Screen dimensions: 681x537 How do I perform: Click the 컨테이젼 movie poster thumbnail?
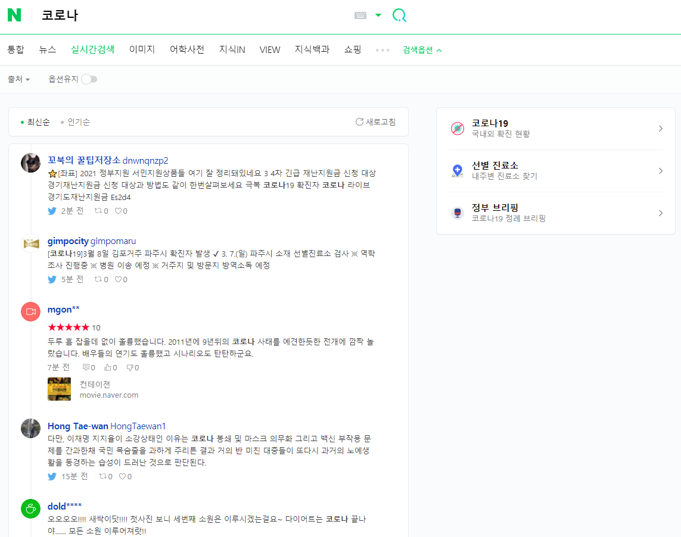59,389
